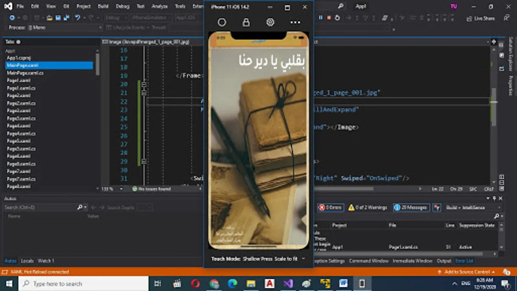517x291 pixels.
Task: Open the simulator more options ellipsis
Action: (x=295, y=22)
